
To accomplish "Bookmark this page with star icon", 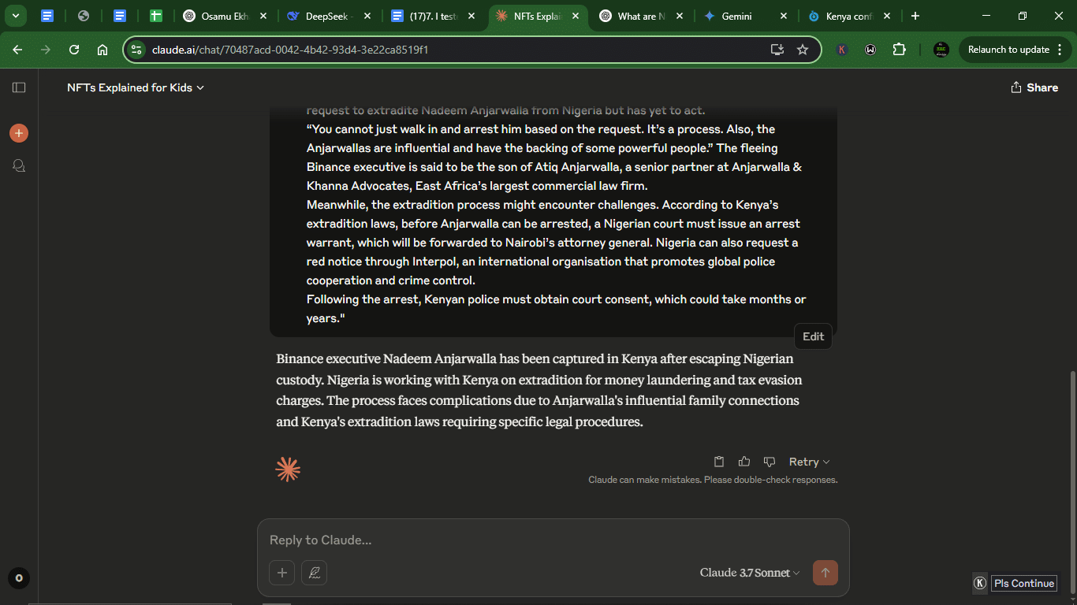I will click(803, 50).
